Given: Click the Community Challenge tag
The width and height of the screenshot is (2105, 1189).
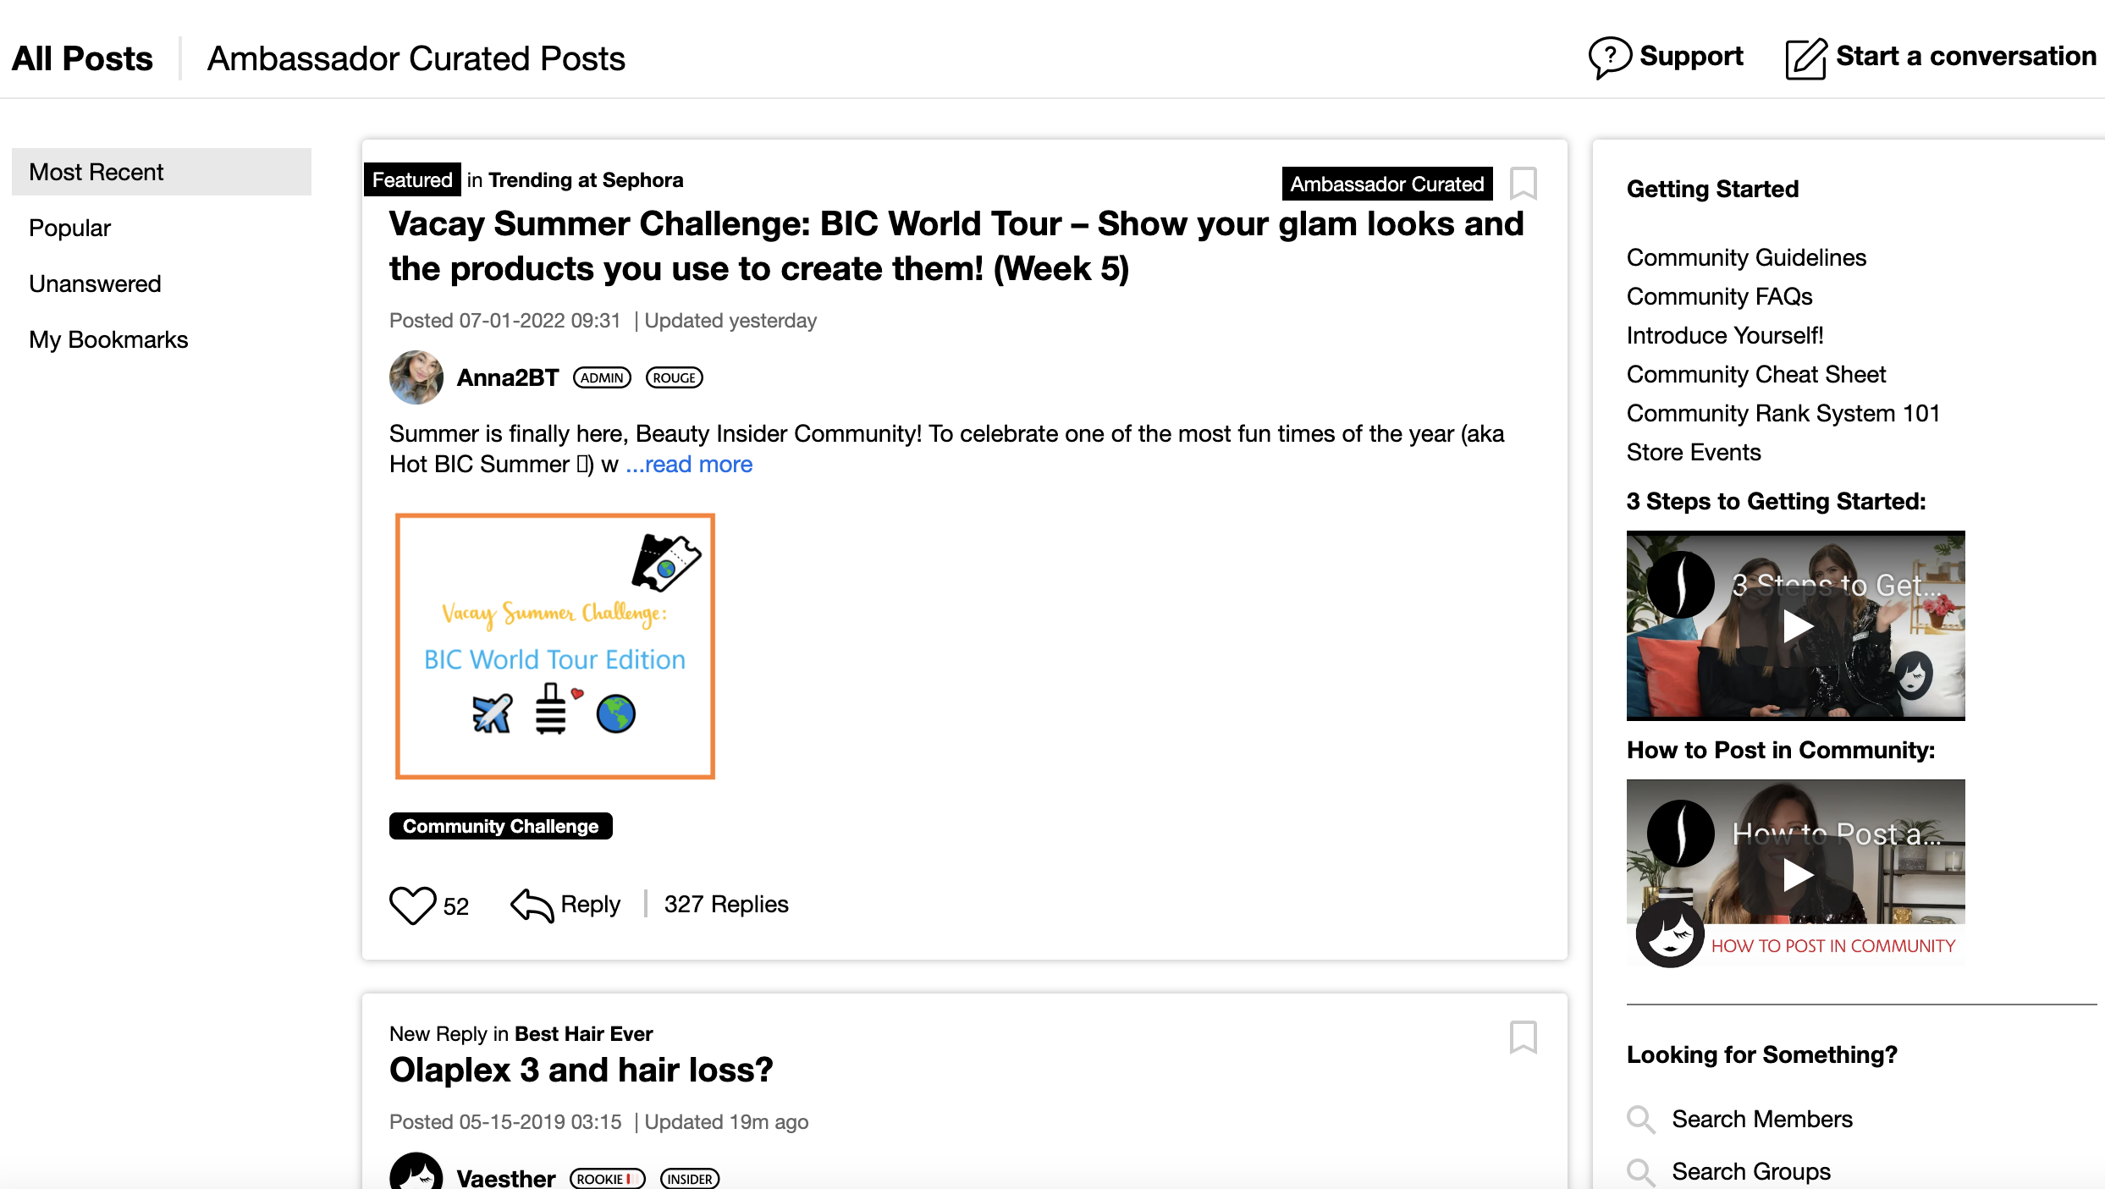Looking at the screenshot, I should (500, 826).
